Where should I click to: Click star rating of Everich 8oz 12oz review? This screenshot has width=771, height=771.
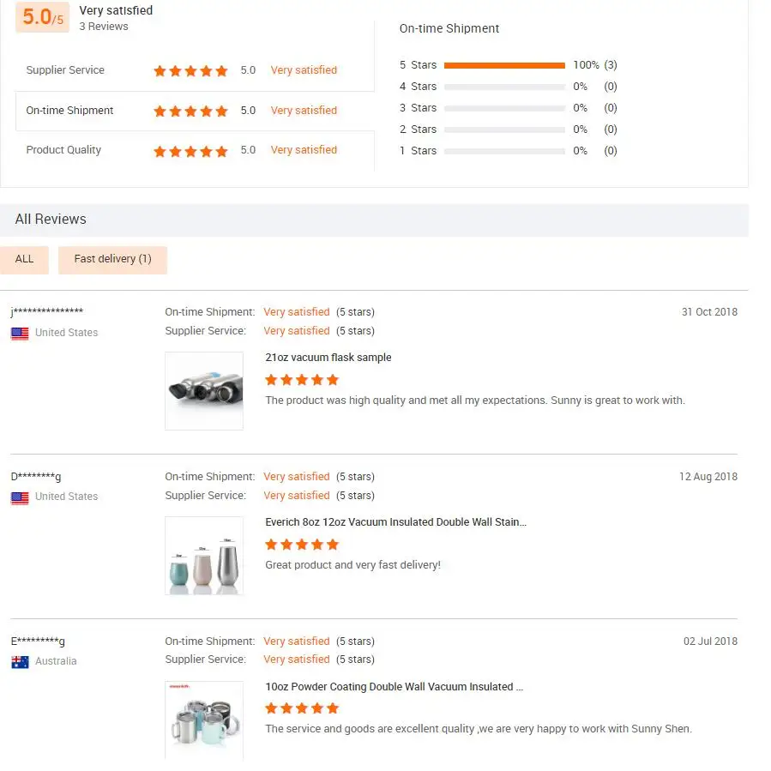[302, 545]
